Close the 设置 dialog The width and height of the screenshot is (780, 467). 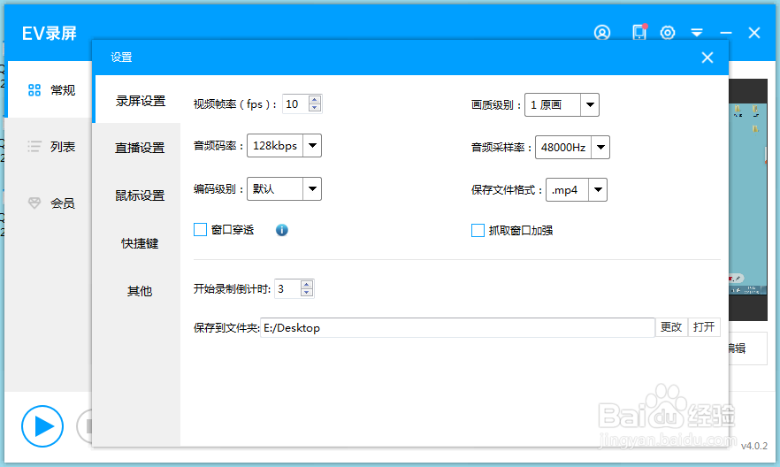click(x=707, y=57)
